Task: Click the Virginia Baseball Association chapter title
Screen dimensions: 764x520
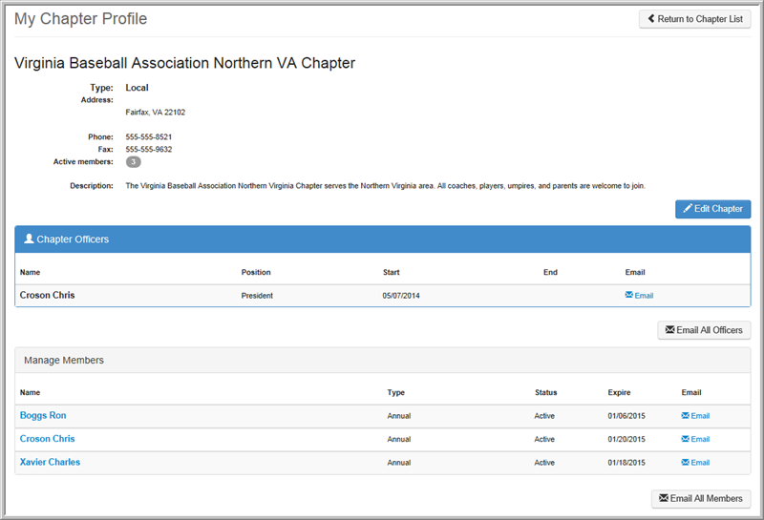Action: (184, 63)
